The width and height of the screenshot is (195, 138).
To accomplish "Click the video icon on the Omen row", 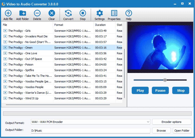I will [5, 47].
